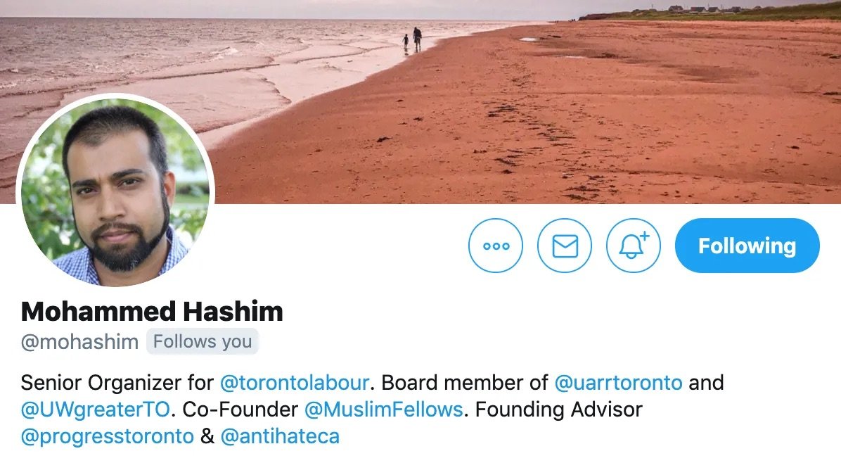
Task: Unfollow by clicking the Following button
Action: click(x=747, y=246)
